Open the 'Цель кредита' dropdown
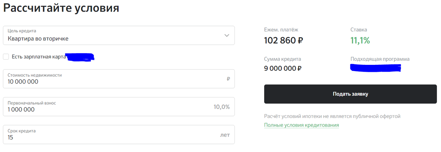This screenshot has height=152, width=441. pyautogui.click(x=119, y=36)
